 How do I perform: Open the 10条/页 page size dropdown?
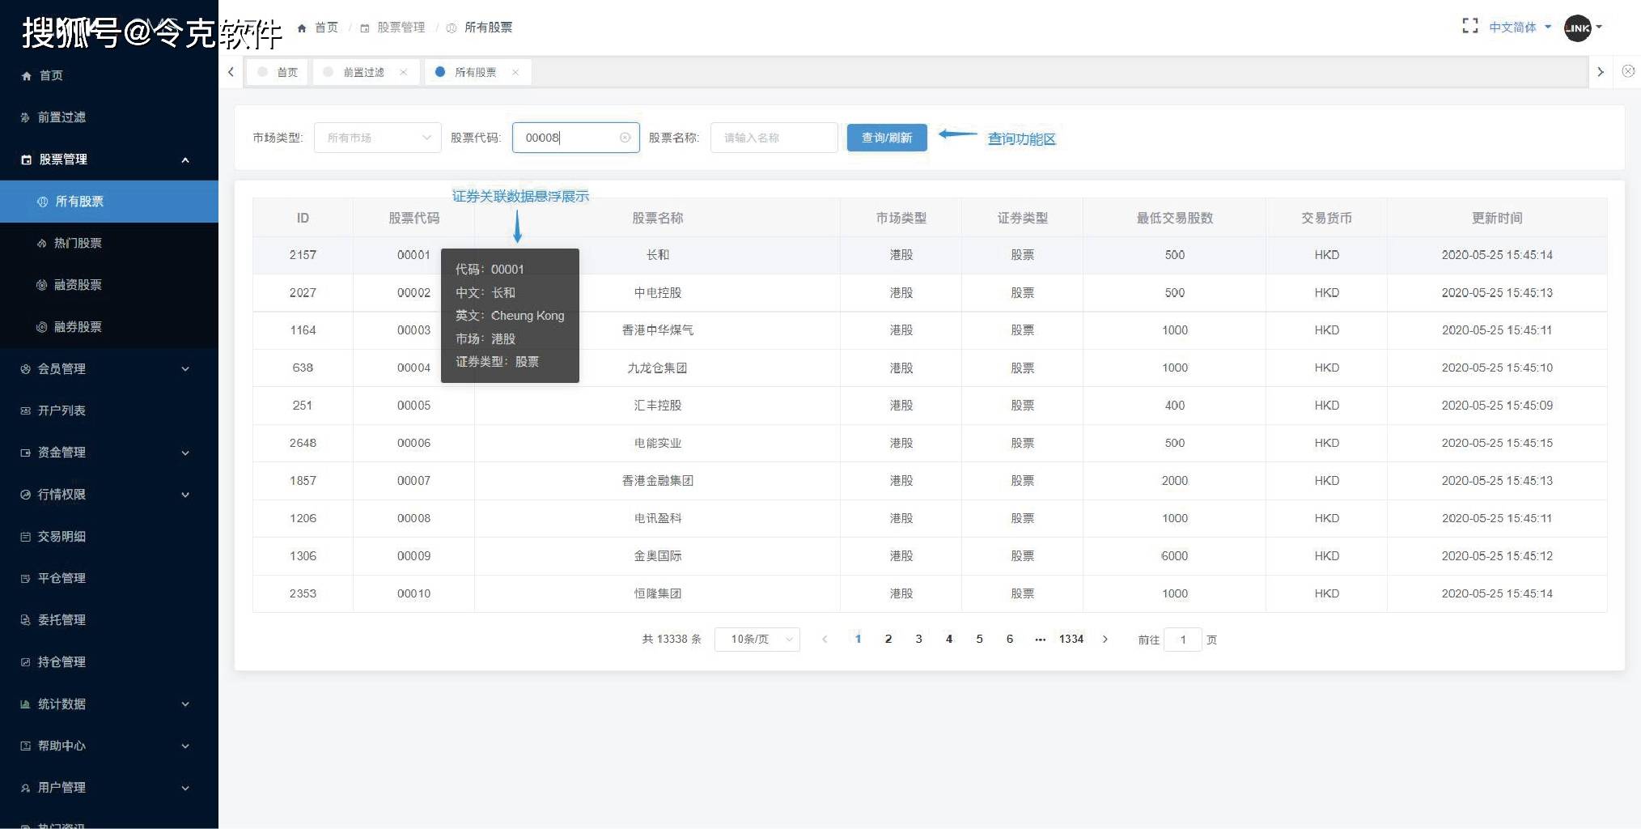coord(757,640)
